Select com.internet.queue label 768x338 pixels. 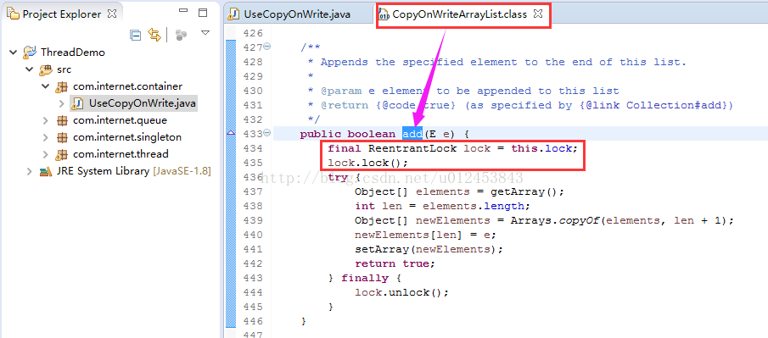[120, 120]
